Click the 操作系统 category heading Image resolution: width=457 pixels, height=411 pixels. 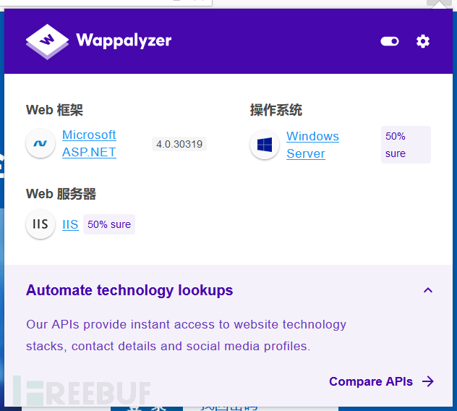(x=276, y=110)
